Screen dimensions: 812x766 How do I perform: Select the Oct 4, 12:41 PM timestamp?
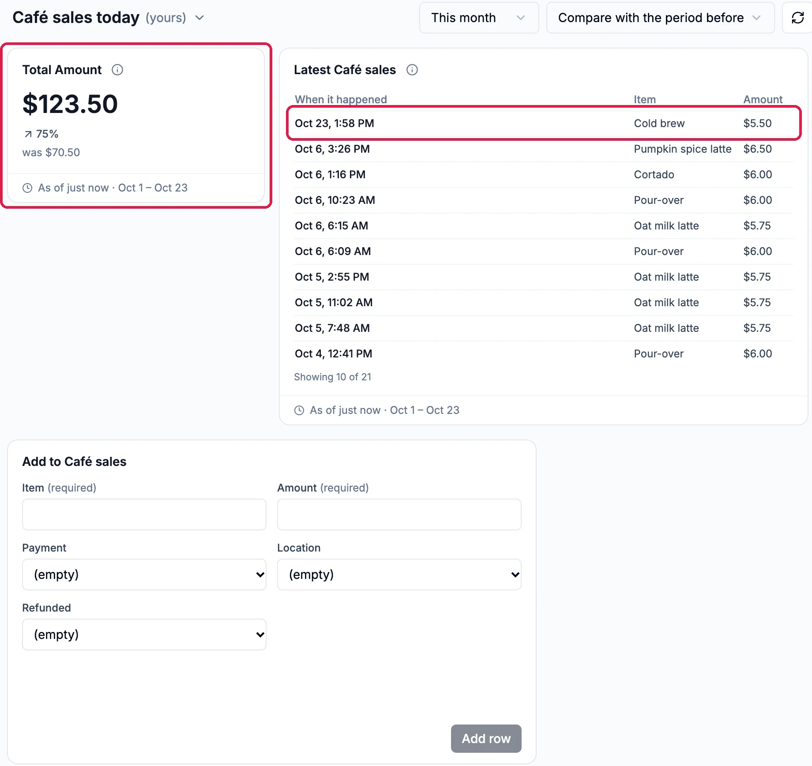coord(334,354)
